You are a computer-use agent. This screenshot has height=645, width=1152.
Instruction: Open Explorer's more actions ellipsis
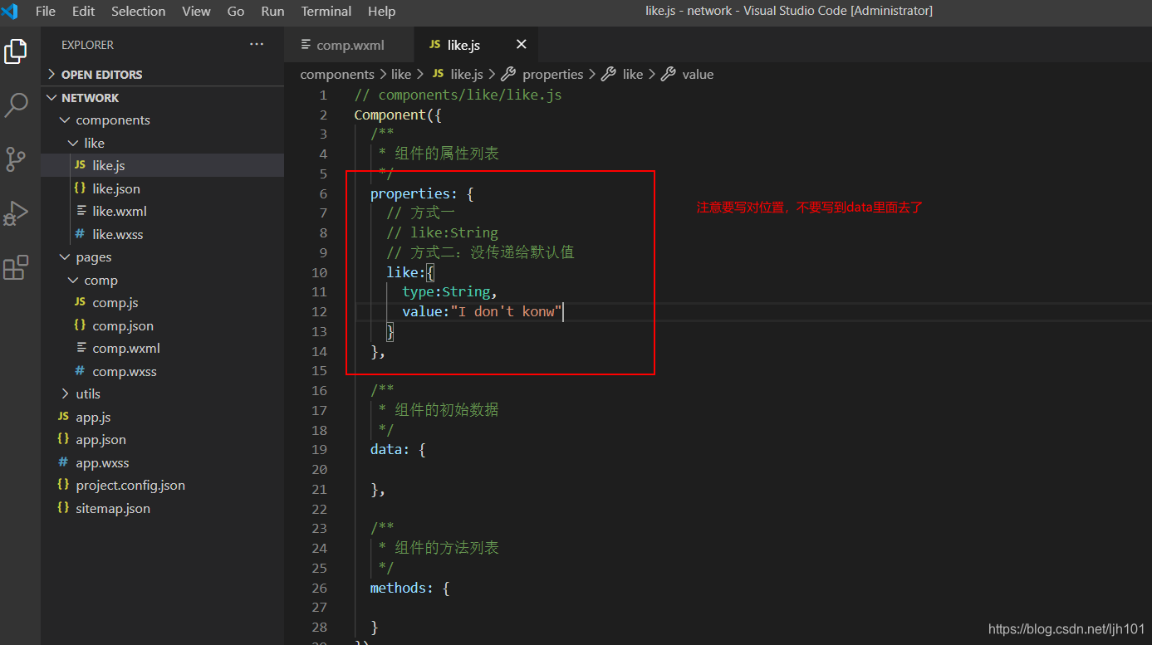[257, 45]
